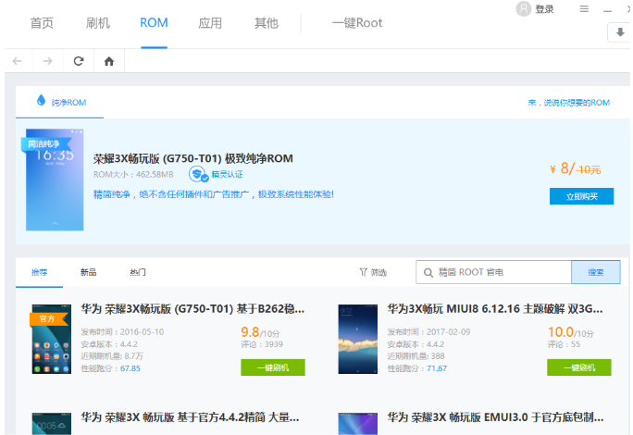633x435 pixels.
Task: Click the water drop 纯净ROM icon
Action: [41, 100]
